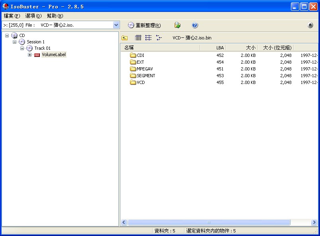This screenshot has width=320, height=236.
Task: Click the Session 1 disc icon
Action: pyautogui.click(x=22, y=42)
